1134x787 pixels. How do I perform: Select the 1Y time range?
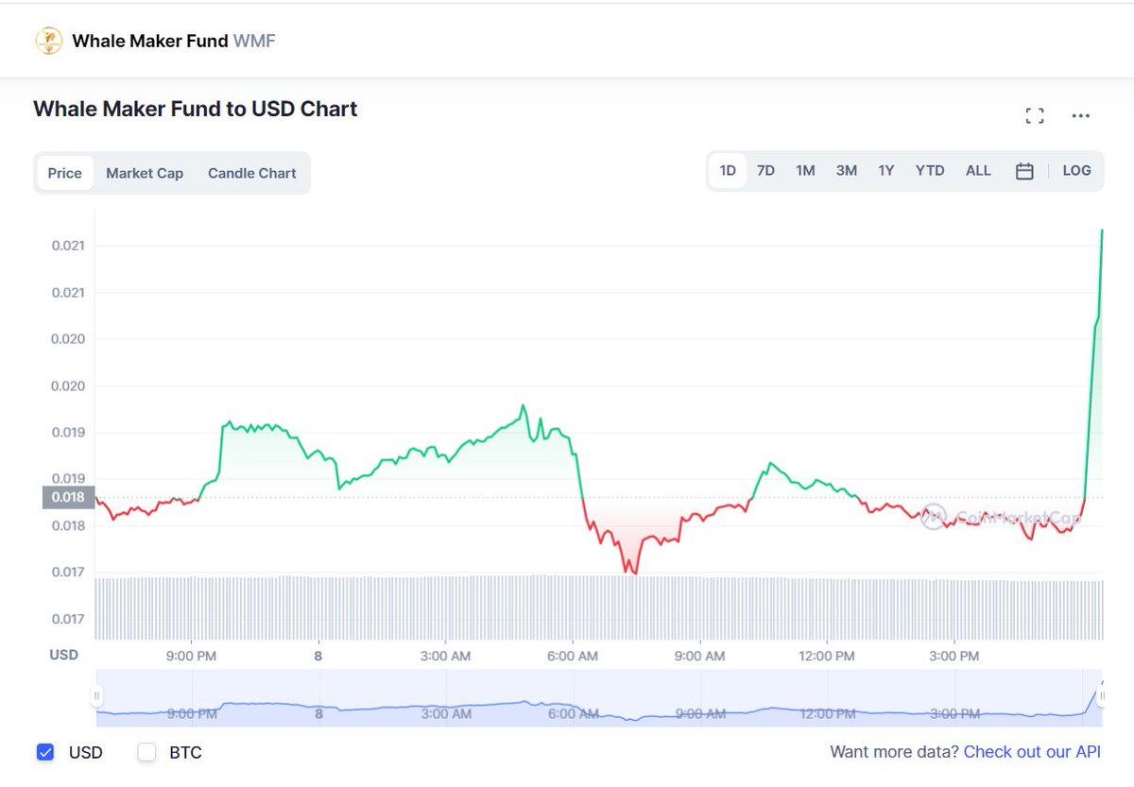tap(885, 171)
